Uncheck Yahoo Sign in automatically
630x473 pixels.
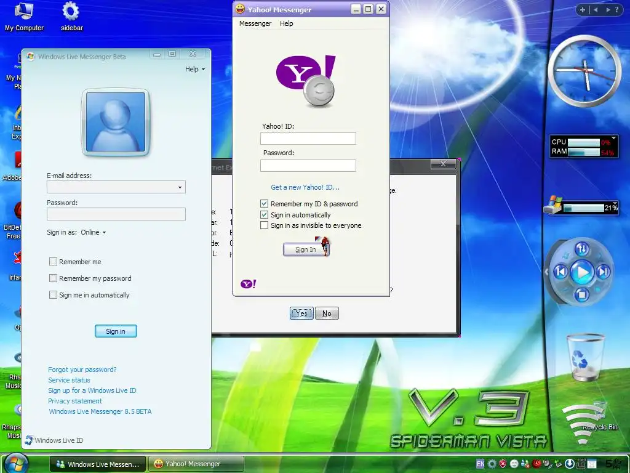[x=264, y=214]
